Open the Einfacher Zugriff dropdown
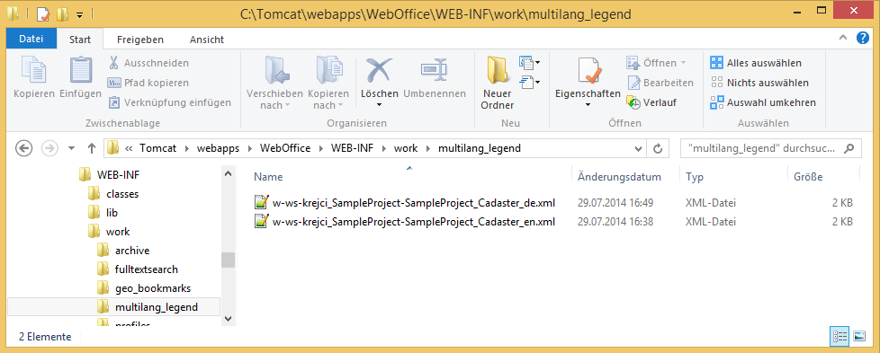Image resolution: width=880 pixels, height=353 pixels. pyautogui.click(x=530, y=83)
